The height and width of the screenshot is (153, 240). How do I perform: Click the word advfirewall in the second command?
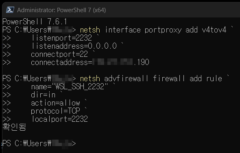pos(126,79)
